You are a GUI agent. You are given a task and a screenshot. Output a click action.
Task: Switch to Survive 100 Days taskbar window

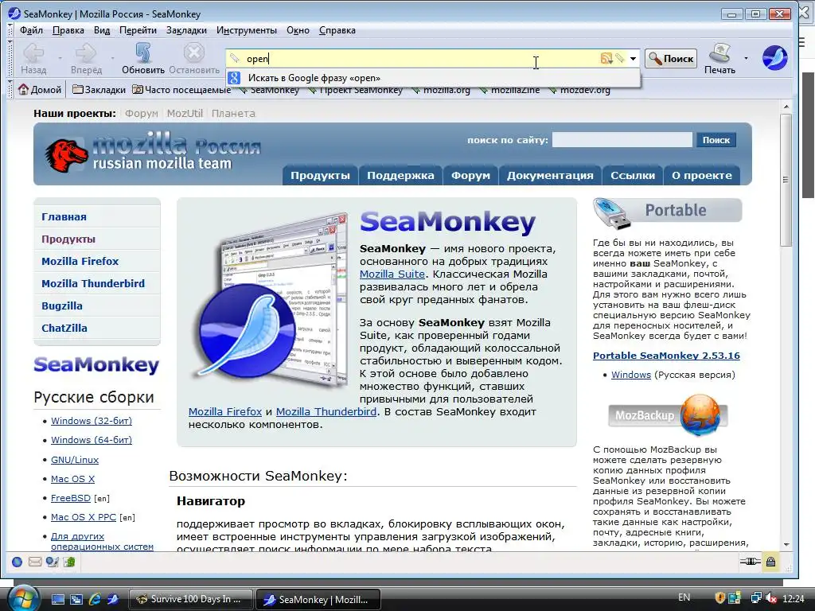[191, 599]
